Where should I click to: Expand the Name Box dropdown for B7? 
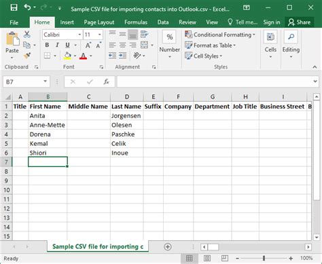(x=45, y=81)
